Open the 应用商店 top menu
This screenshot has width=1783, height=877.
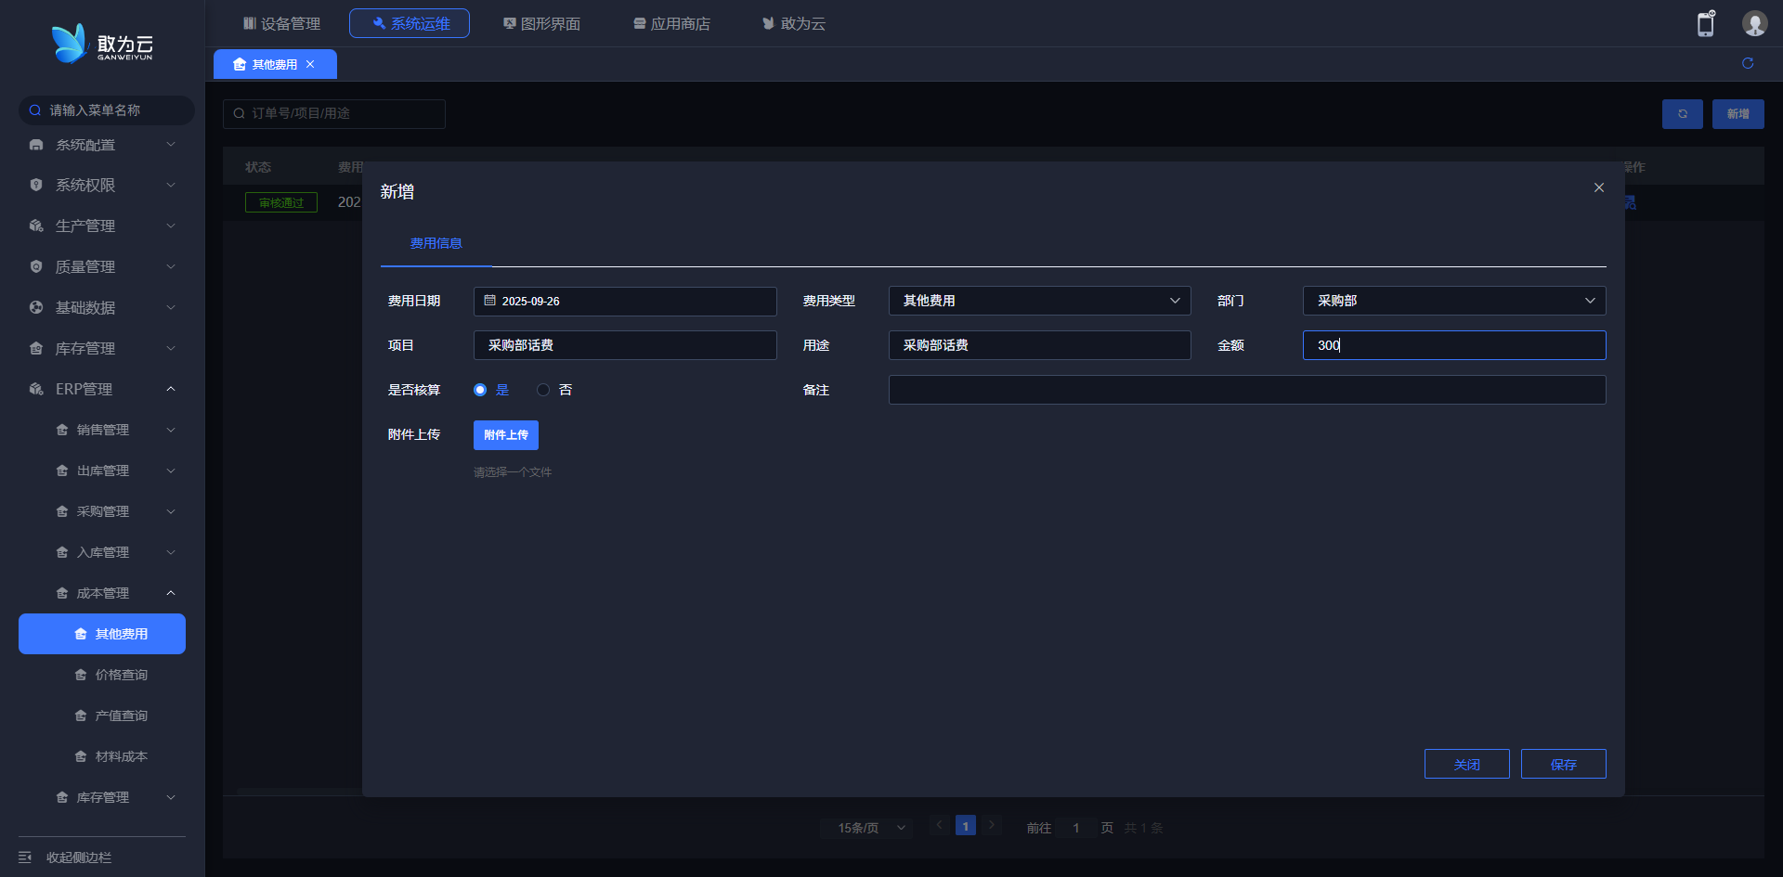(671, 23)
